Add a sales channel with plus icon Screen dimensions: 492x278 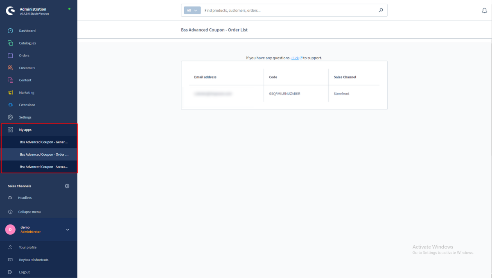point(67,186)
